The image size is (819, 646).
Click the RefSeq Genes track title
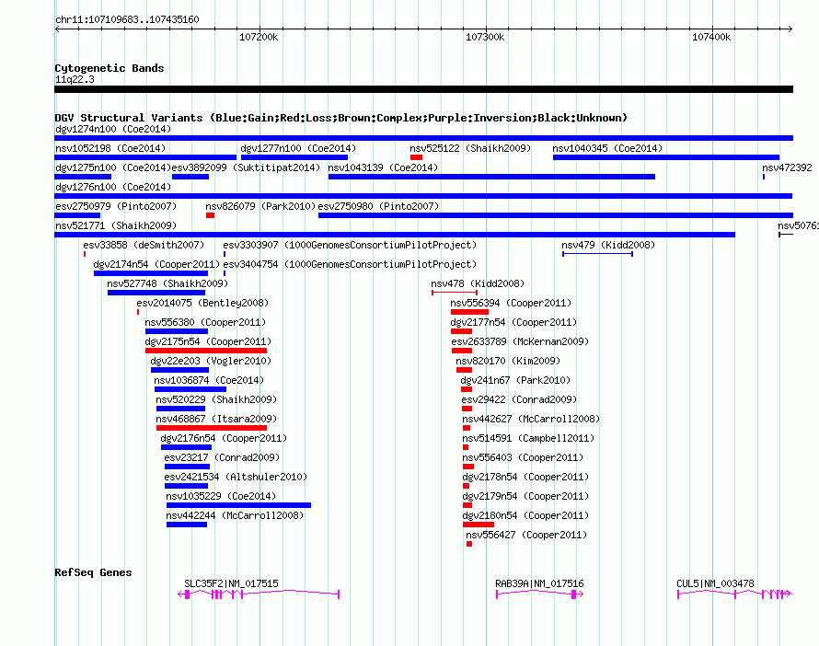tap(93, 572)
